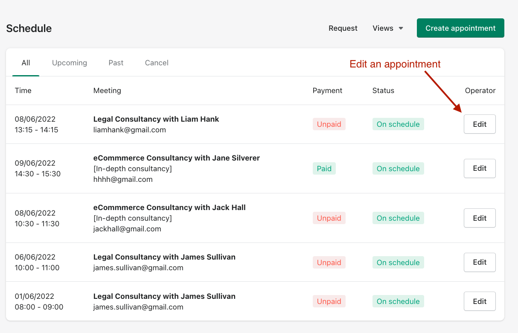Click the Unpaid badge for Liam Hank

click(x=329, y=124)
